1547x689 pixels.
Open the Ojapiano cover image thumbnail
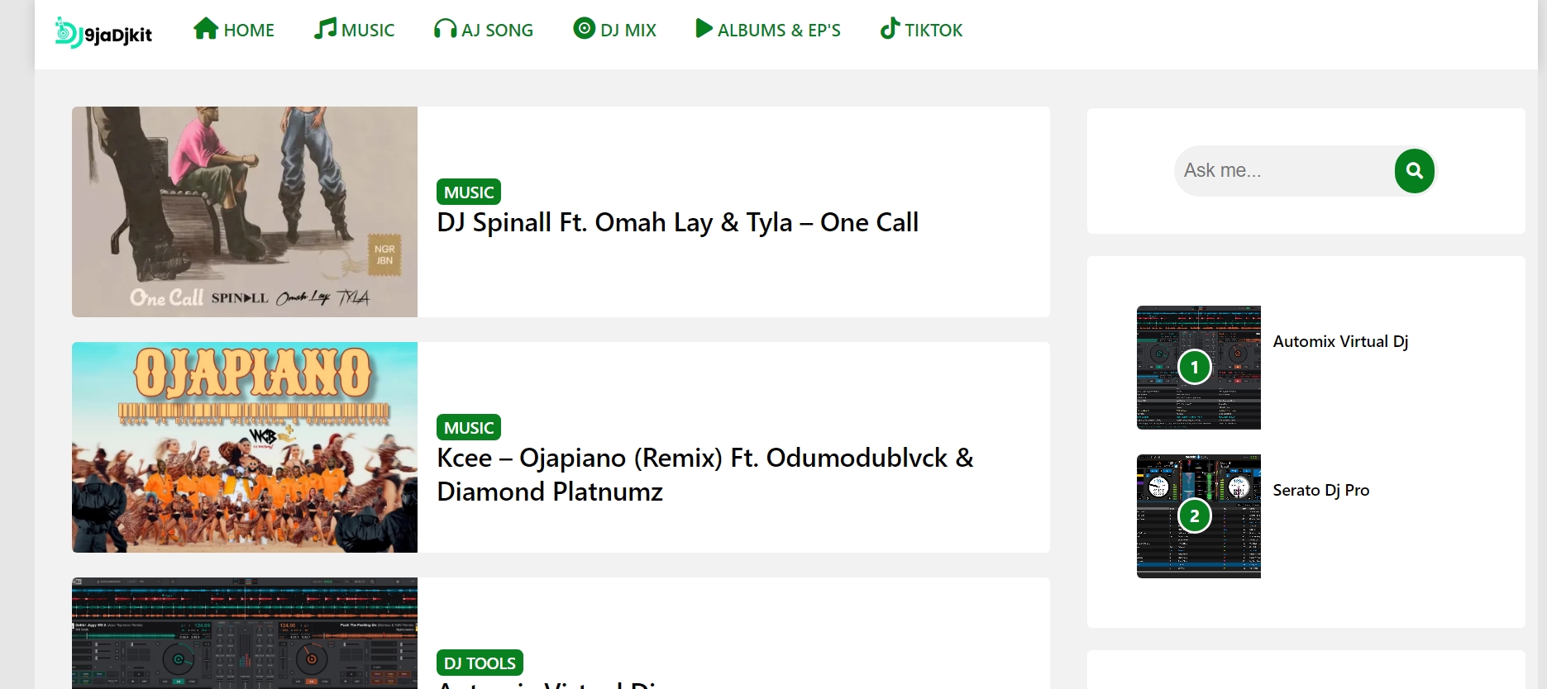point(245,447)
